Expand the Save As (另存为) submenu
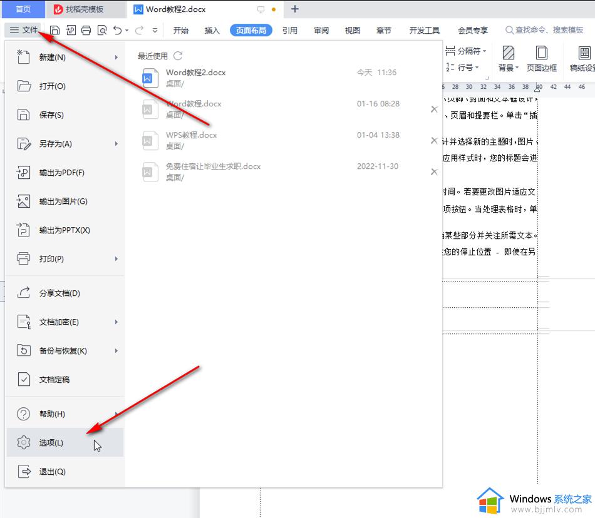This screenshot has width=595, height=518. (116, 144)
